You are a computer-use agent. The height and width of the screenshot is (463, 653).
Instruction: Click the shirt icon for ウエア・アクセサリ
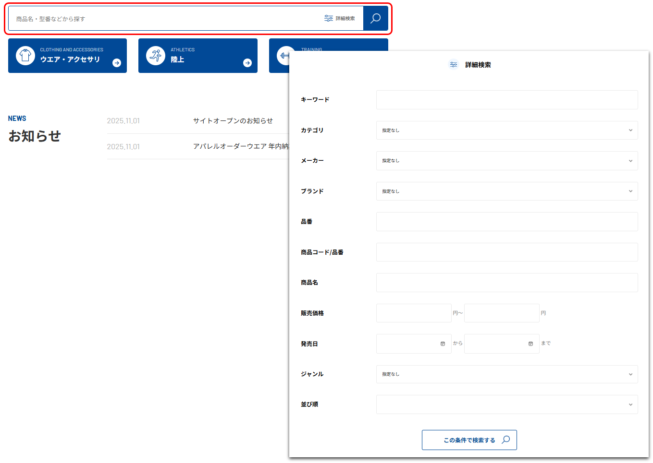25,56
